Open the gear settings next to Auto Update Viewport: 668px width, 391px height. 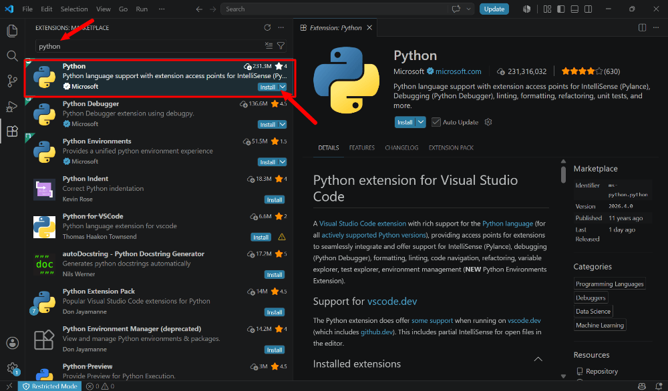(x=488, y=122)
